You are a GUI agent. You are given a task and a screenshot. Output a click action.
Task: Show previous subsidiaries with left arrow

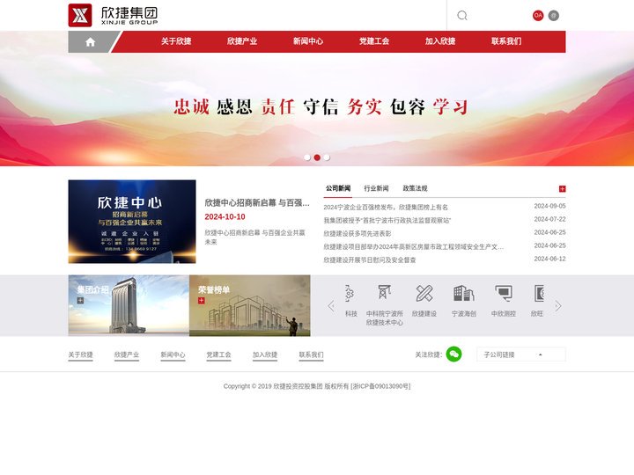[x=331, y=306]
